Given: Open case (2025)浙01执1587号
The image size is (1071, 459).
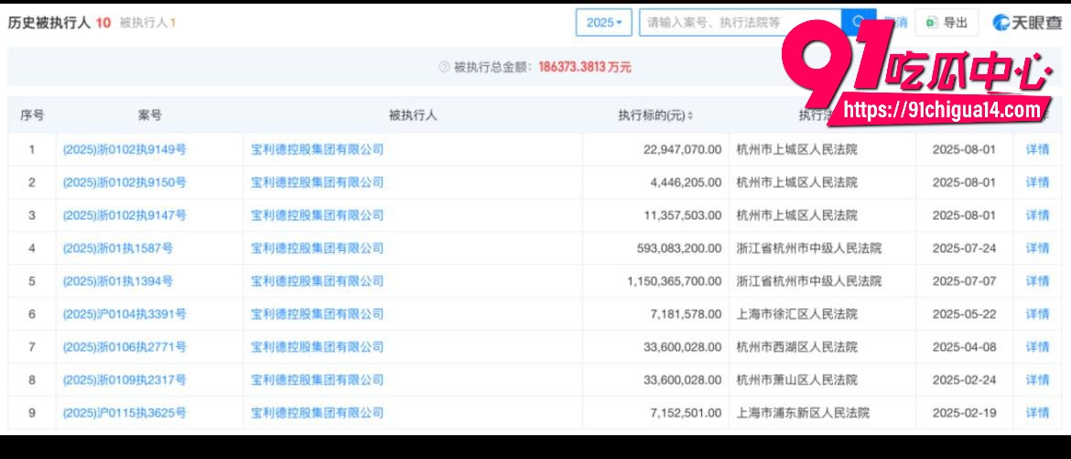Looking at the screenshot, I should pos(117,247).
